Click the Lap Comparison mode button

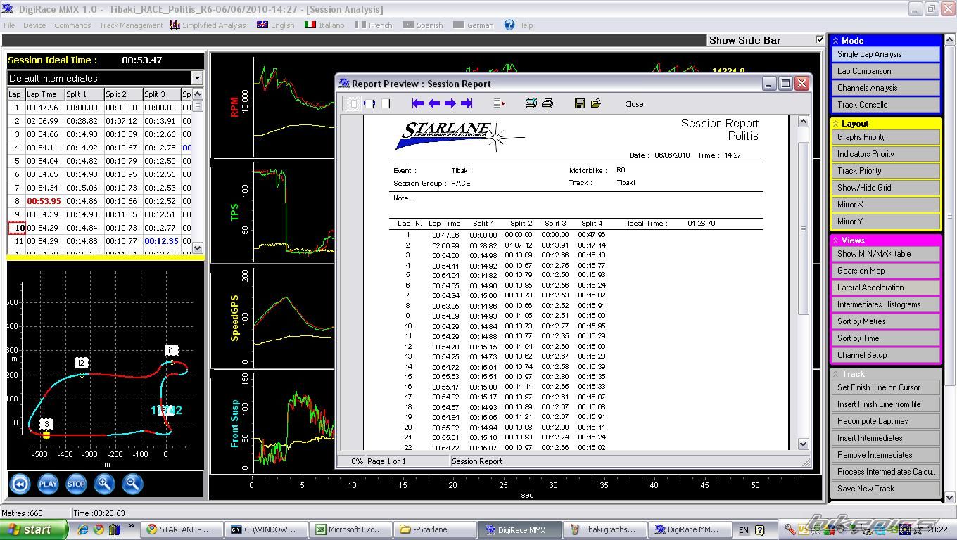point(885,71)
